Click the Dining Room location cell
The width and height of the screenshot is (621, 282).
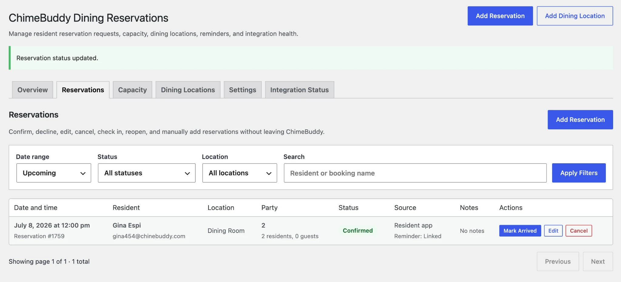226,231
